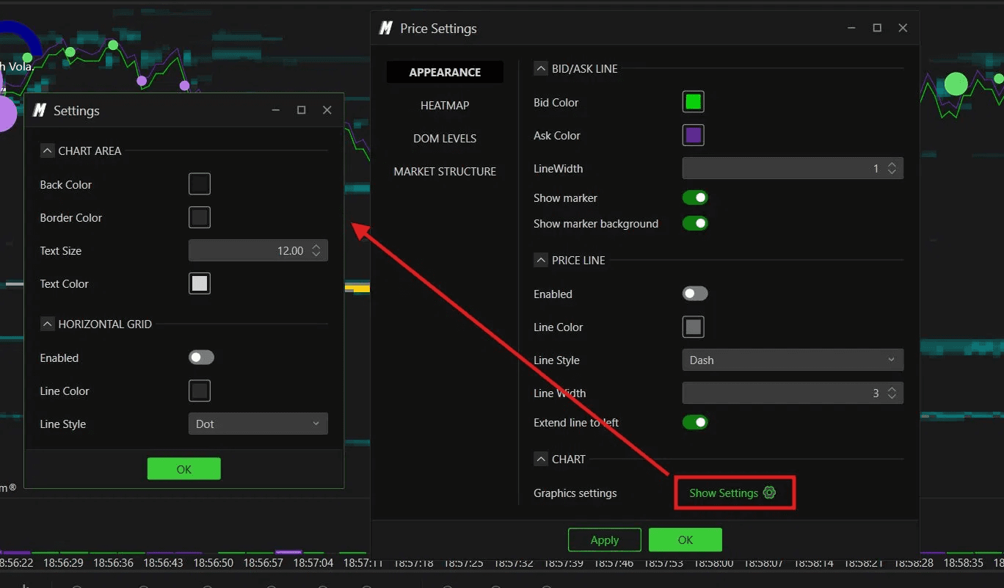
Task: Click the 18:58:14 time label on the chart axis
Action: [815, 563]
